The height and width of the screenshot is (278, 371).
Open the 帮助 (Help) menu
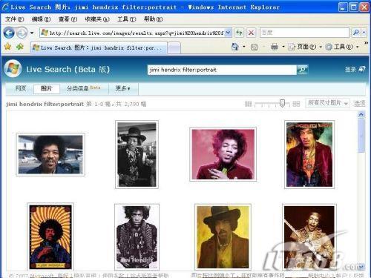(x=154, y=19)
